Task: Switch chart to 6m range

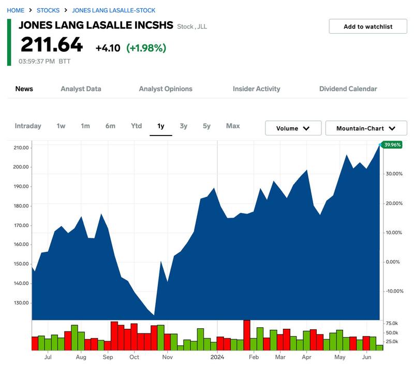Action: click(110, 126)
